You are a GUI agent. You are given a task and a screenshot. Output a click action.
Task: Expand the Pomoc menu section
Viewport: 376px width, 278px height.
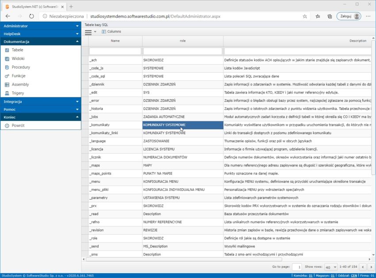click(40, 109)
